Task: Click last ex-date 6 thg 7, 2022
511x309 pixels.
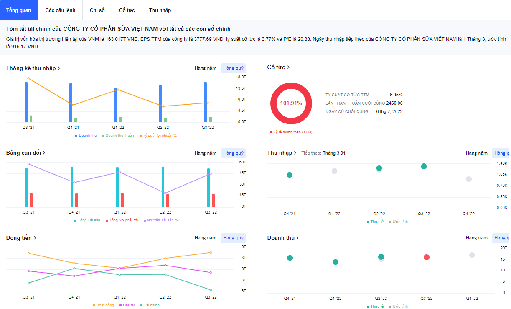Action: [389, 111]
